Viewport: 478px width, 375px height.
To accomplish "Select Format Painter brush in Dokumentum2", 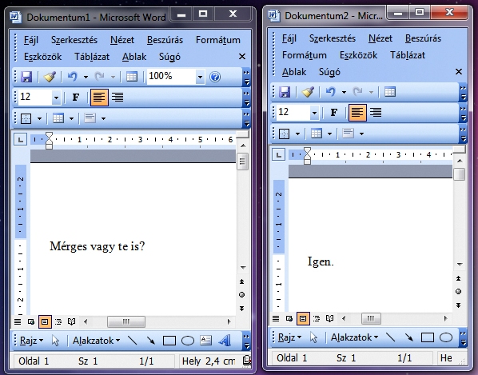I will 308,92.
